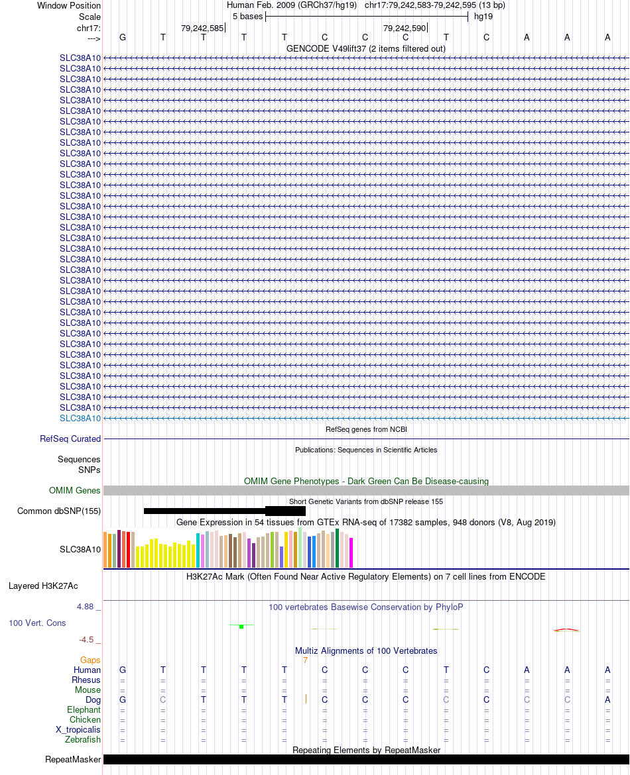Click the 79,242,590 position marker

coord(405,28)
